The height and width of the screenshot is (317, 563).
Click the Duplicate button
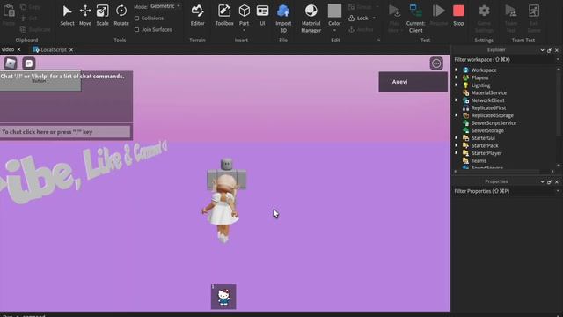tap(35, 29)
